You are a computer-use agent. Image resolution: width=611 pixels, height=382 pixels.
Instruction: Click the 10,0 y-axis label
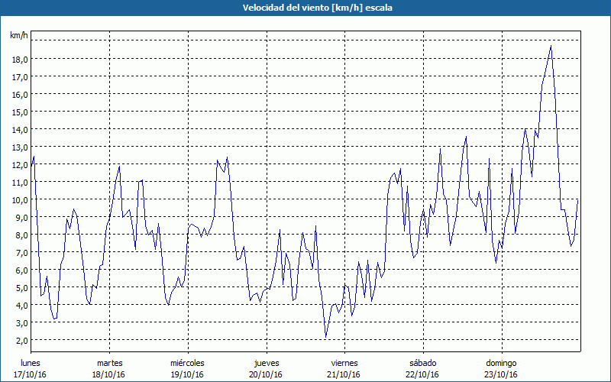coord(19,199)
